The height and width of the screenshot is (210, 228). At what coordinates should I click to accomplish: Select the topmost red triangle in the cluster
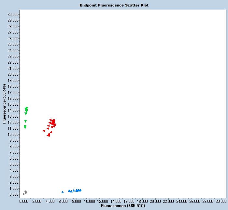(x=50, y=120)
